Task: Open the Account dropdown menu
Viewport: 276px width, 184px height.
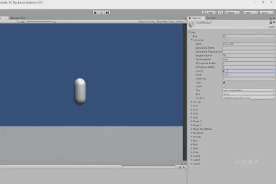Action: pos(232,13)
